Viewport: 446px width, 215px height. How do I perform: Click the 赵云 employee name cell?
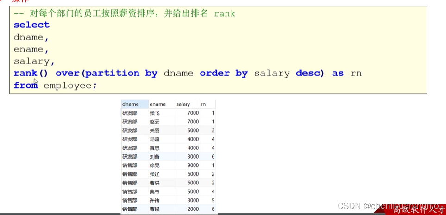pos(162,122)
